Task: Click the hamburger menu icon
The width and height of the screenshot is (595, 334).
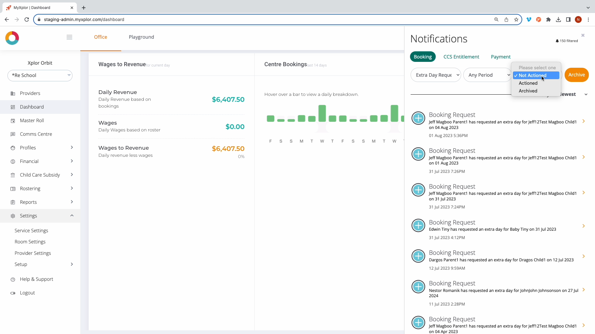Action: coord(69,37)
